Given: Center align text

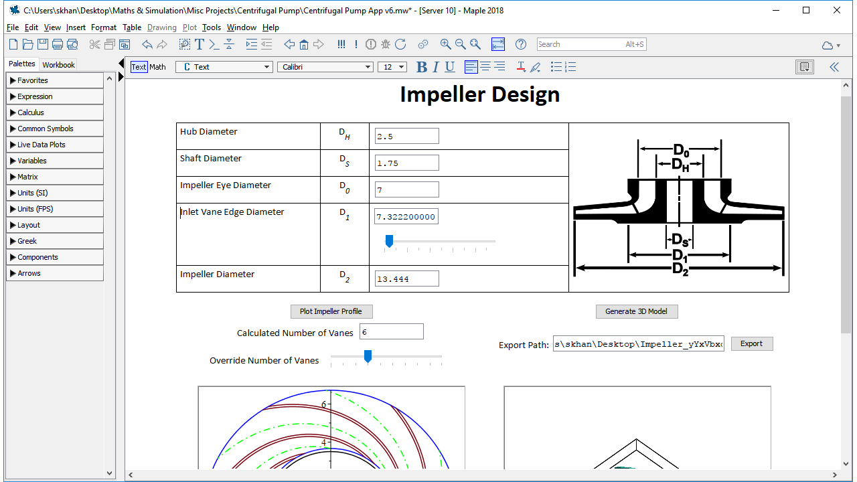Looking at the screenshot, I should 485,67.
